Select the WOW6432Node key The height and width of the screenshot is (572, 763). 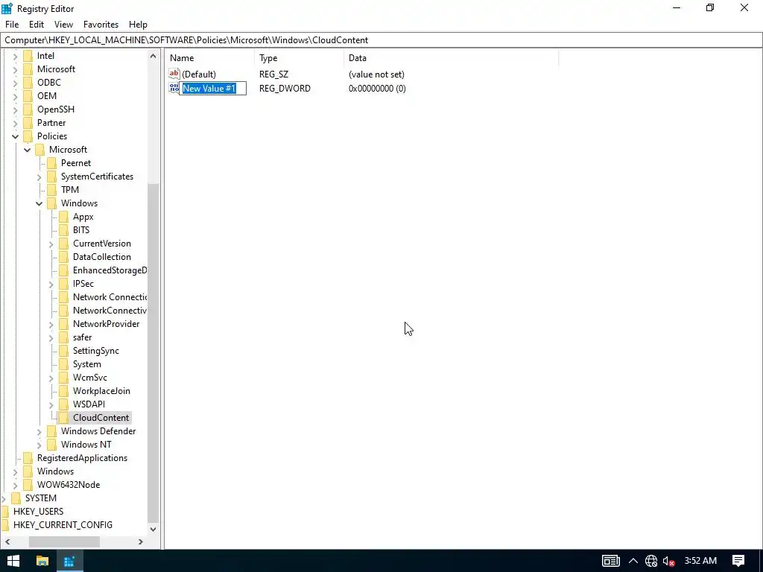pyautogui.click(x=69, y=485)
